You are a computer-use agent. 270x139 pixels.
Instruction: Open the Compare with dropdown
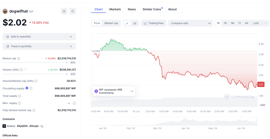191,23
